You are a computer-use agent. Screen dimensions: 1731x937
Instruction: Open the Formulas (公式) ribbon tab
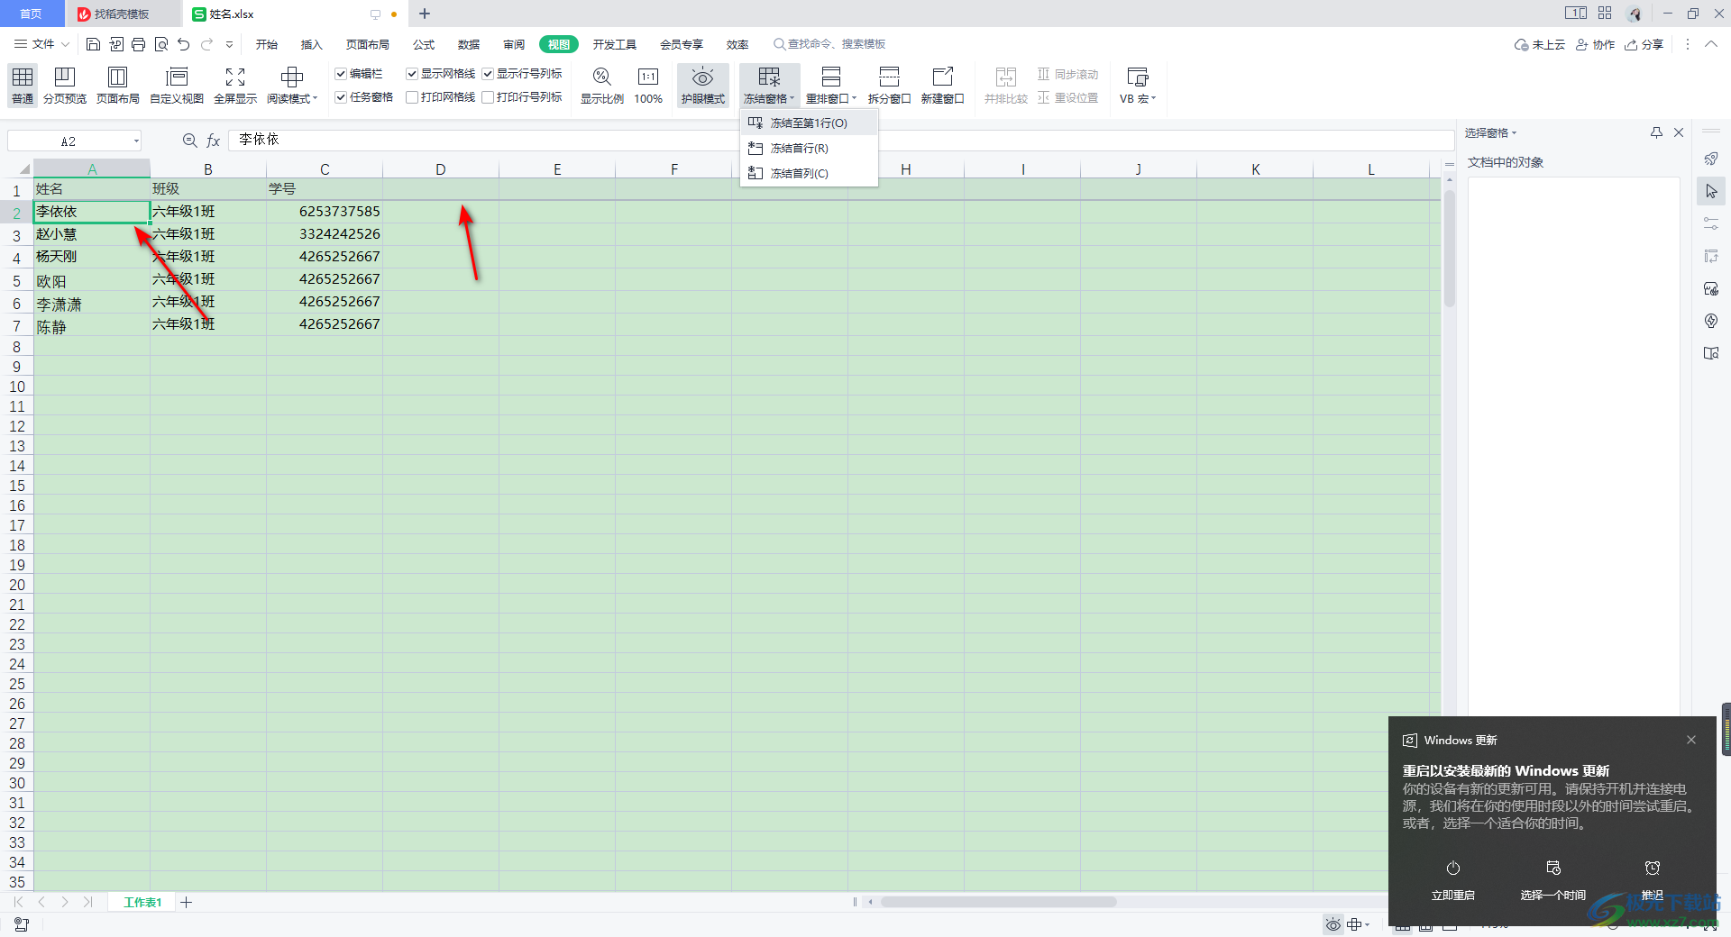click(424, 44)
